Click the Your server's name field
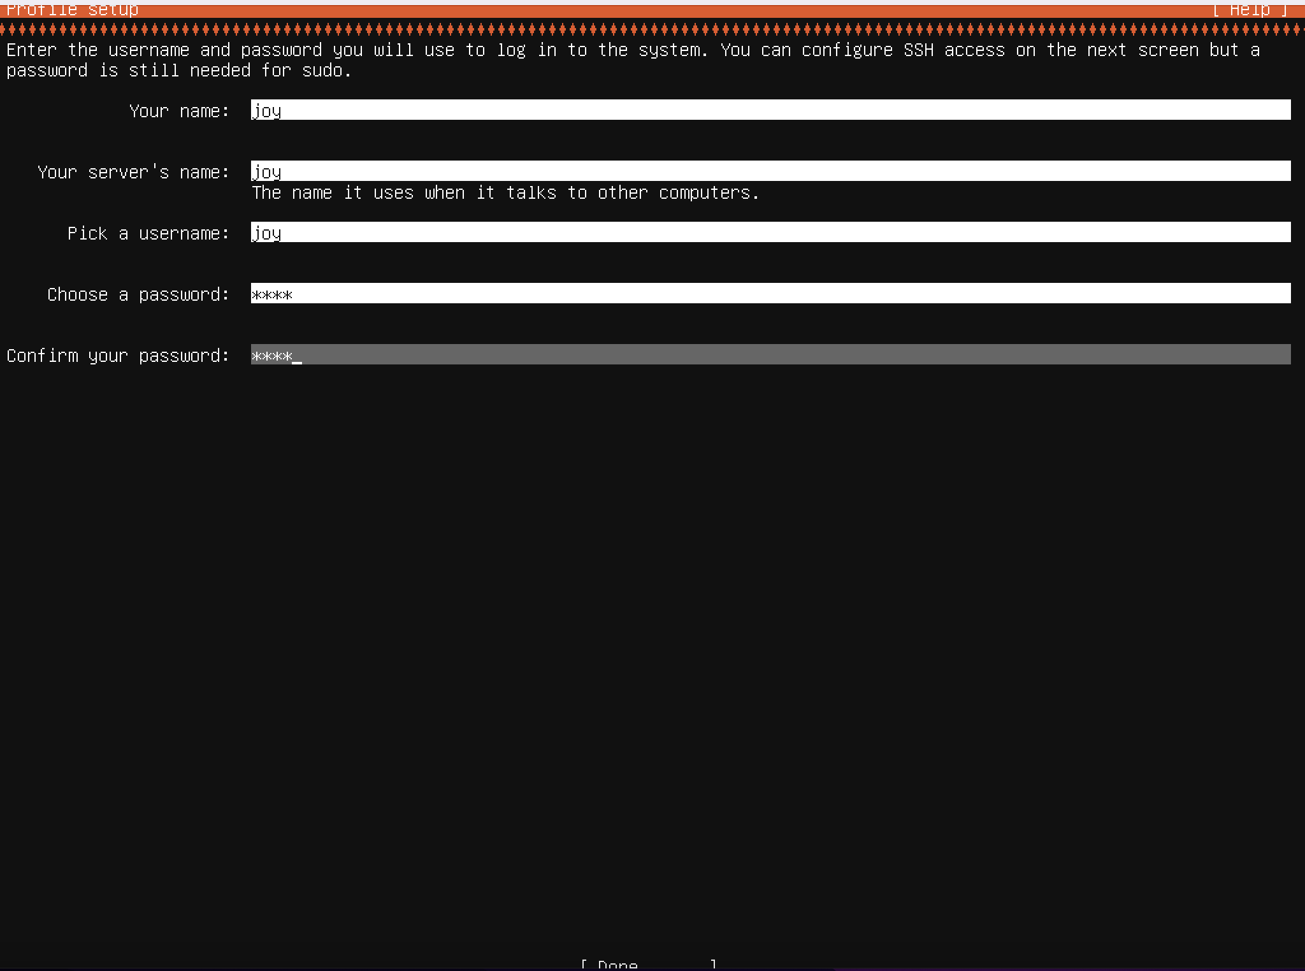 point(770,171)
